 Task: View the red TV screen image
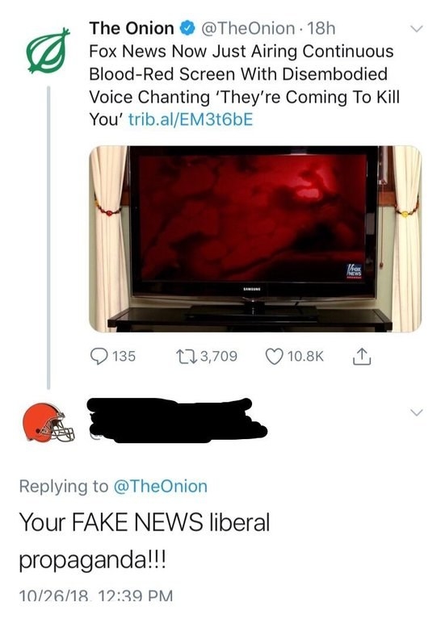tap(255, 239)
